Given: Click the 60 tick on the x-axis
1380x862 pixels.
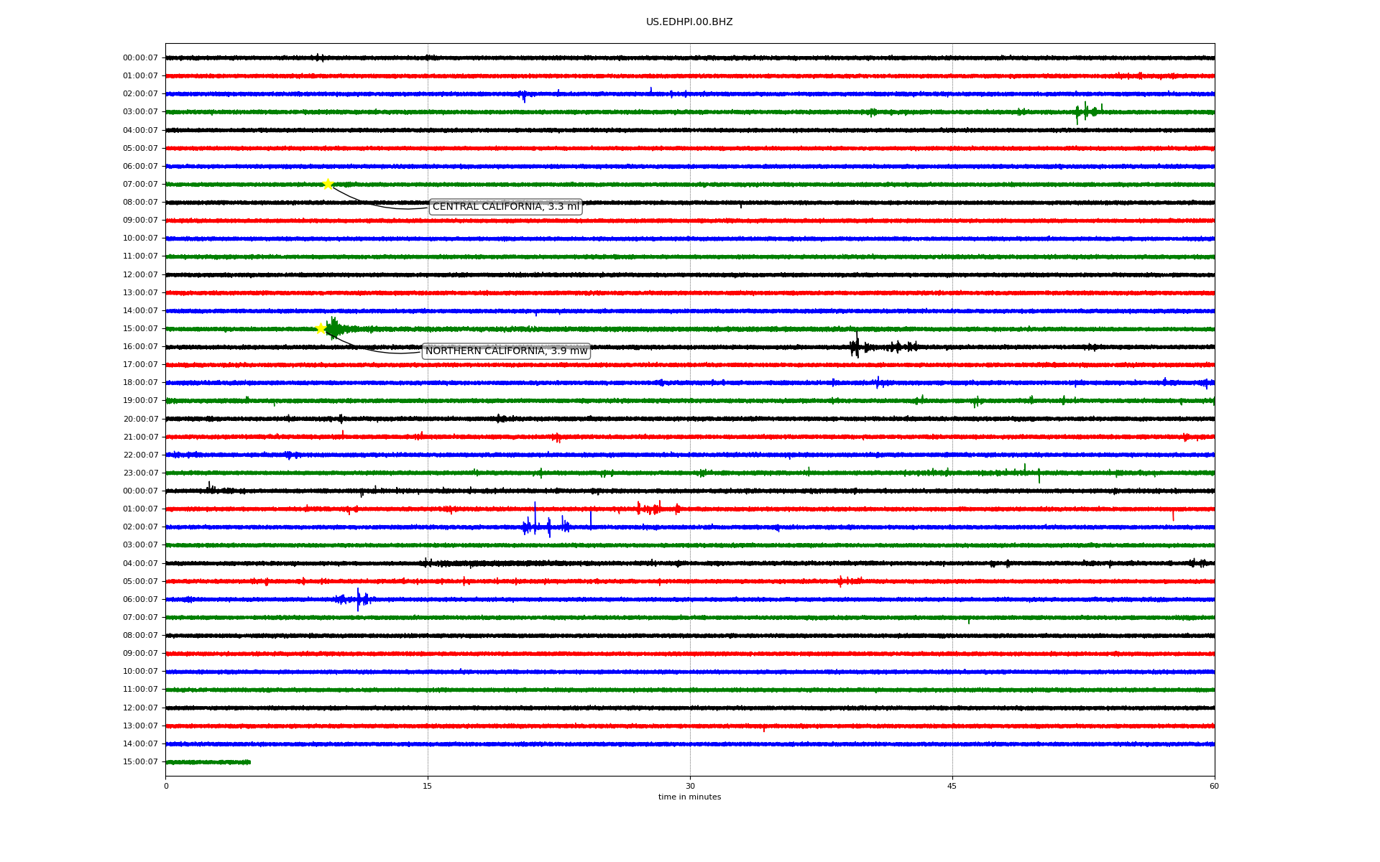Looking at the screenshot, I should (1213, 786).
